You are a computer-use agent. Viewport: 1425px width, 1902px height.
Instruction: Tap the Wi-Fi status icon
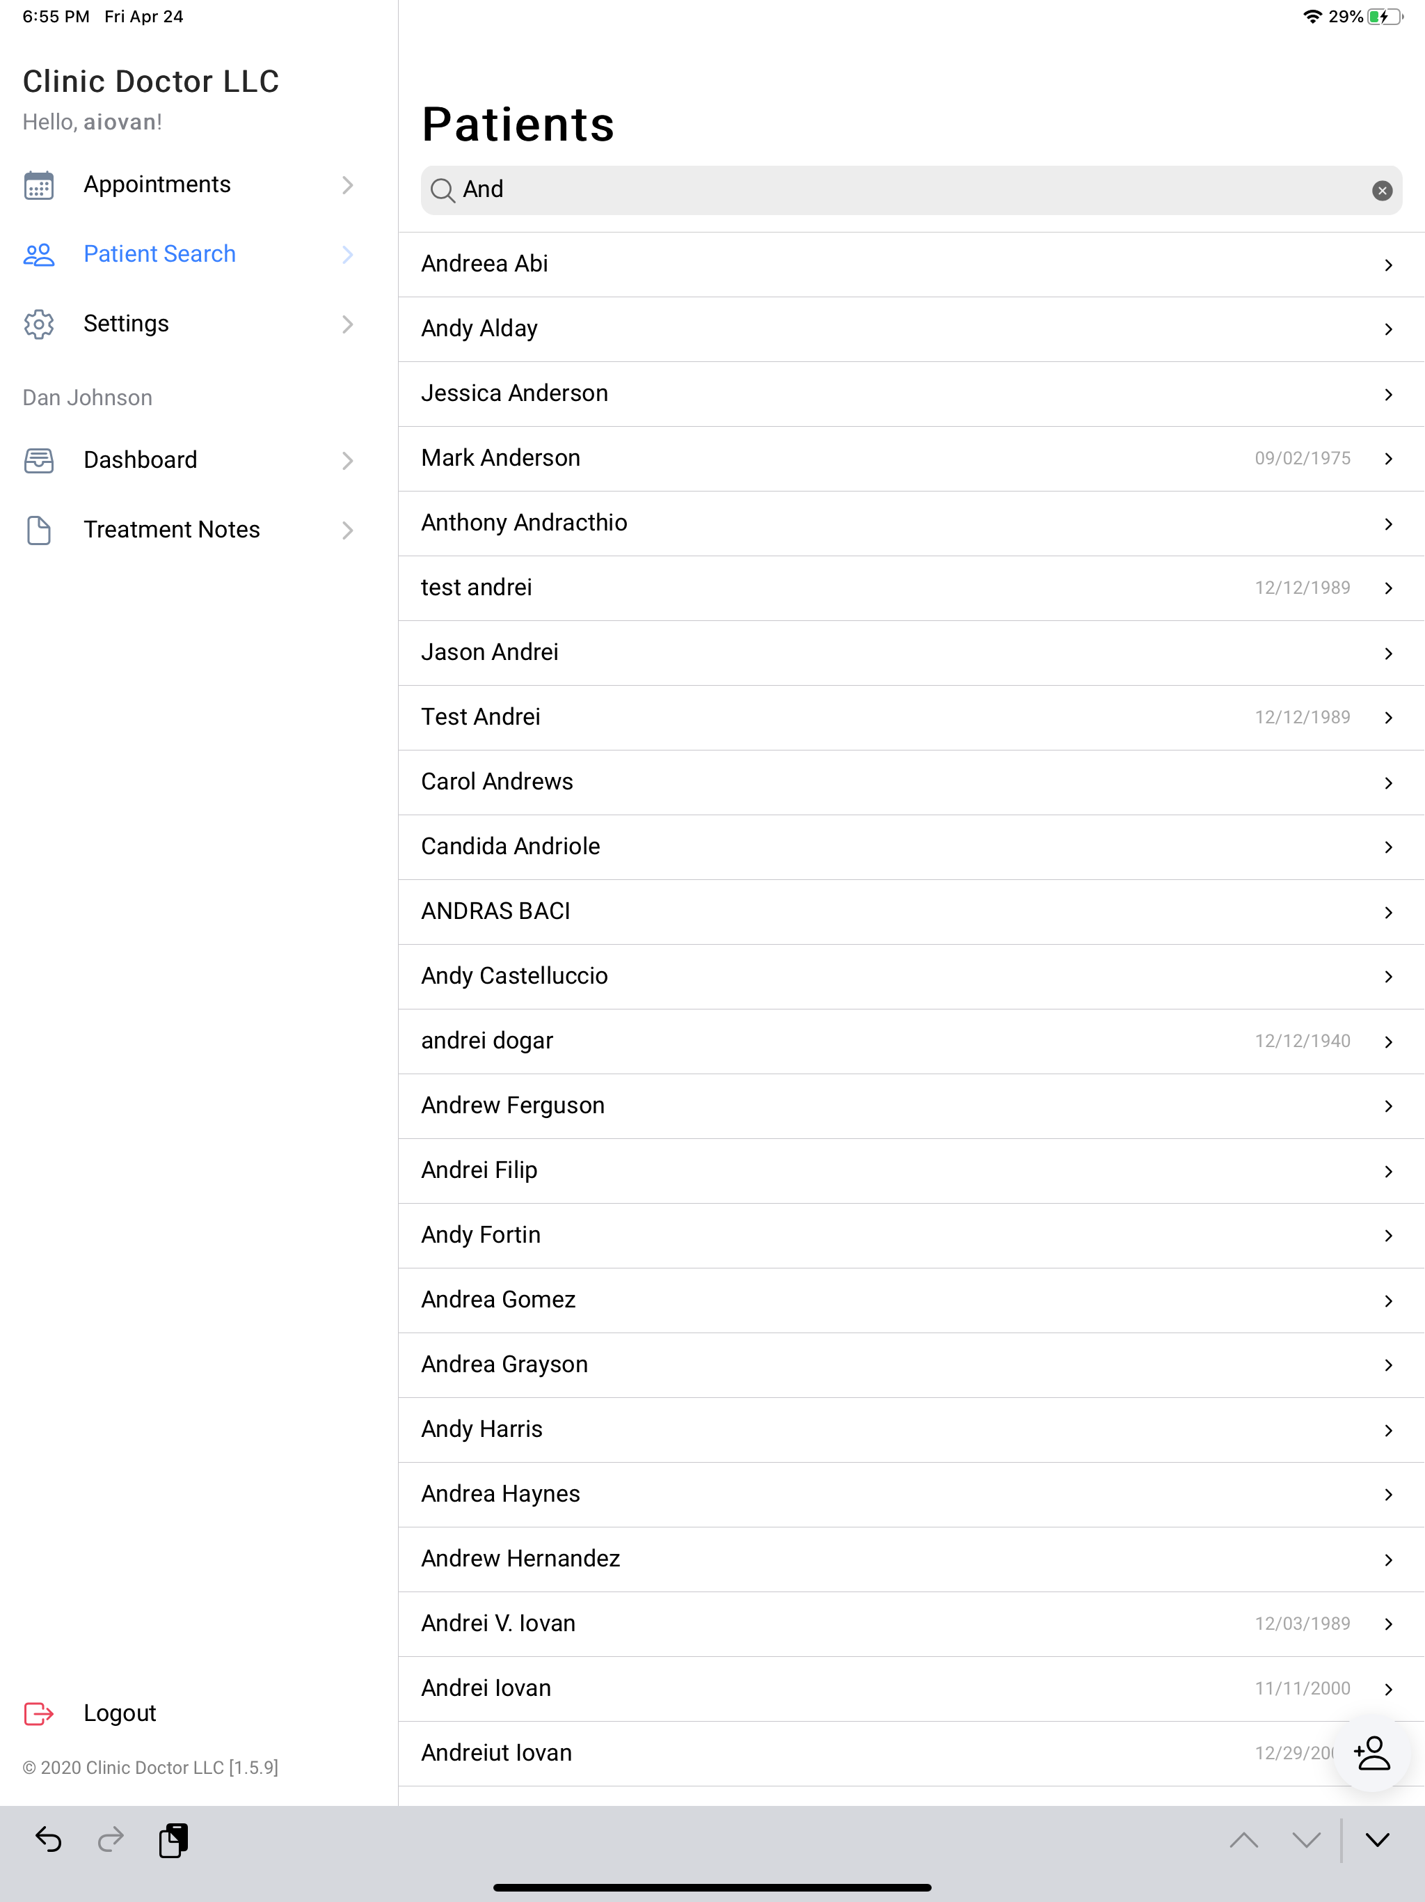1312,16
